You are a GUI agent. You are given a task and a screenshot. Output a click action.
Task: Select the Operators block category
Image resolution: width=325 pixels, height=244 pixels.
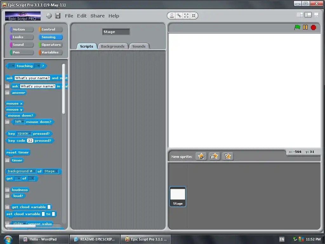[50, 44]
